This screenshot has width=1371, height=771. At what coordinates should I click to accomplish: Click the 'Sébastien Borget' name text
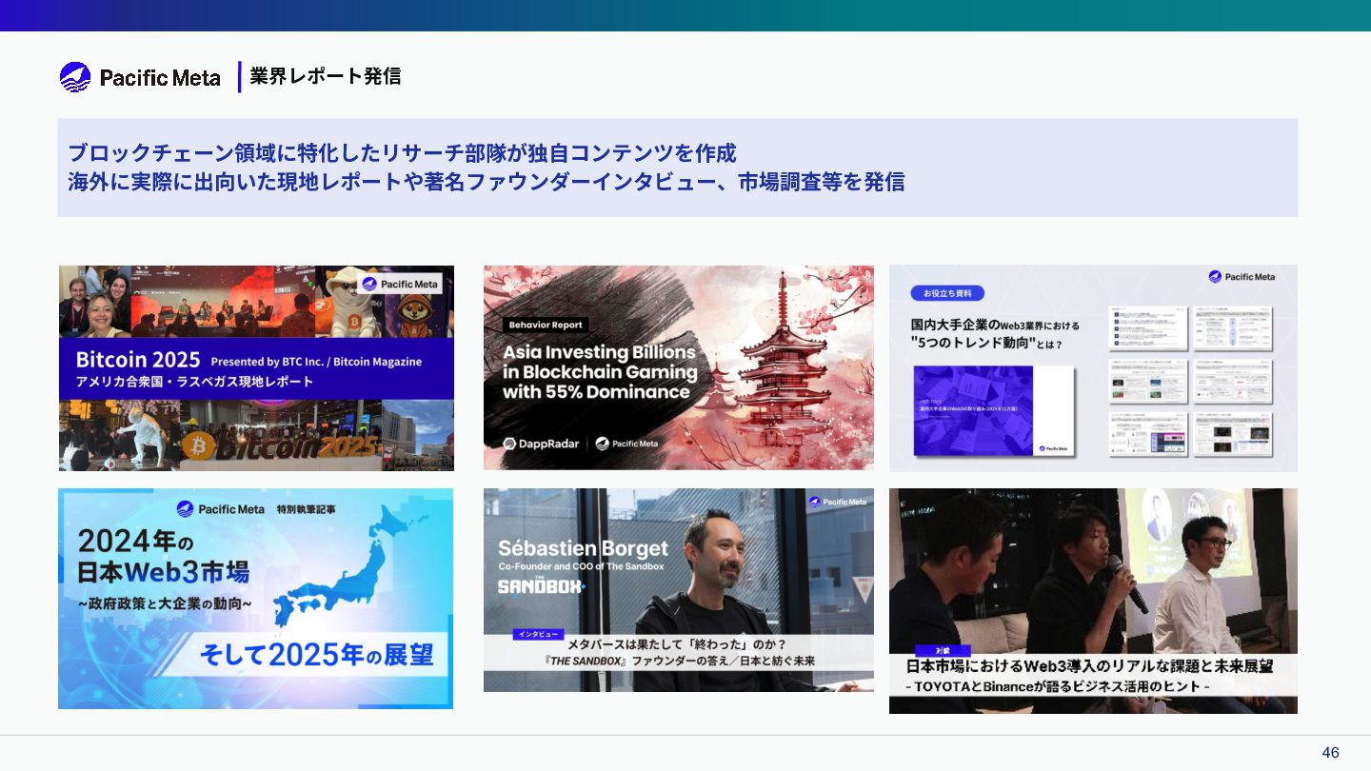(x=584, y=549)
